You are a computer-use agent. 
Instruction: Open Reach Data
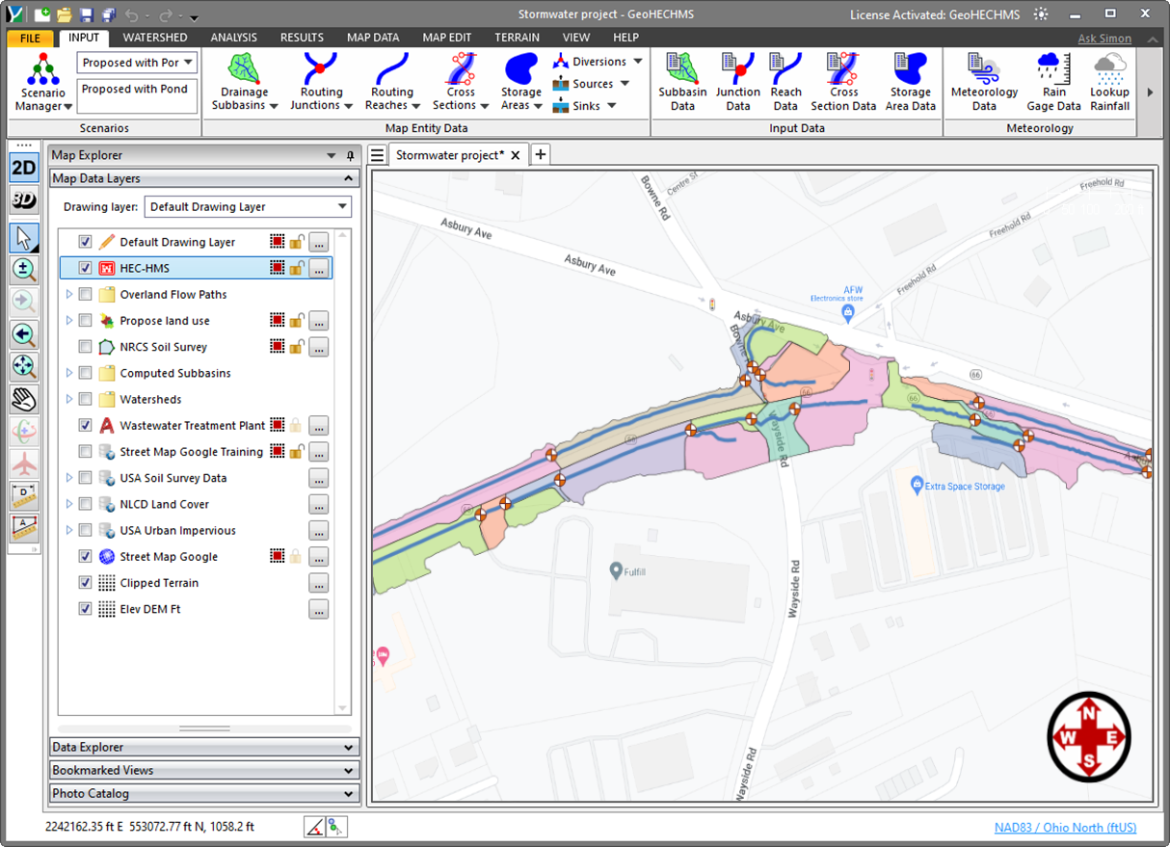pyautogui.click(x=785, y=83)
